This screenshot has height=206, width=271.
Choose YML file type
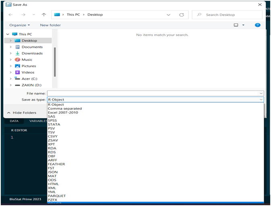click(x=155, y=192)
